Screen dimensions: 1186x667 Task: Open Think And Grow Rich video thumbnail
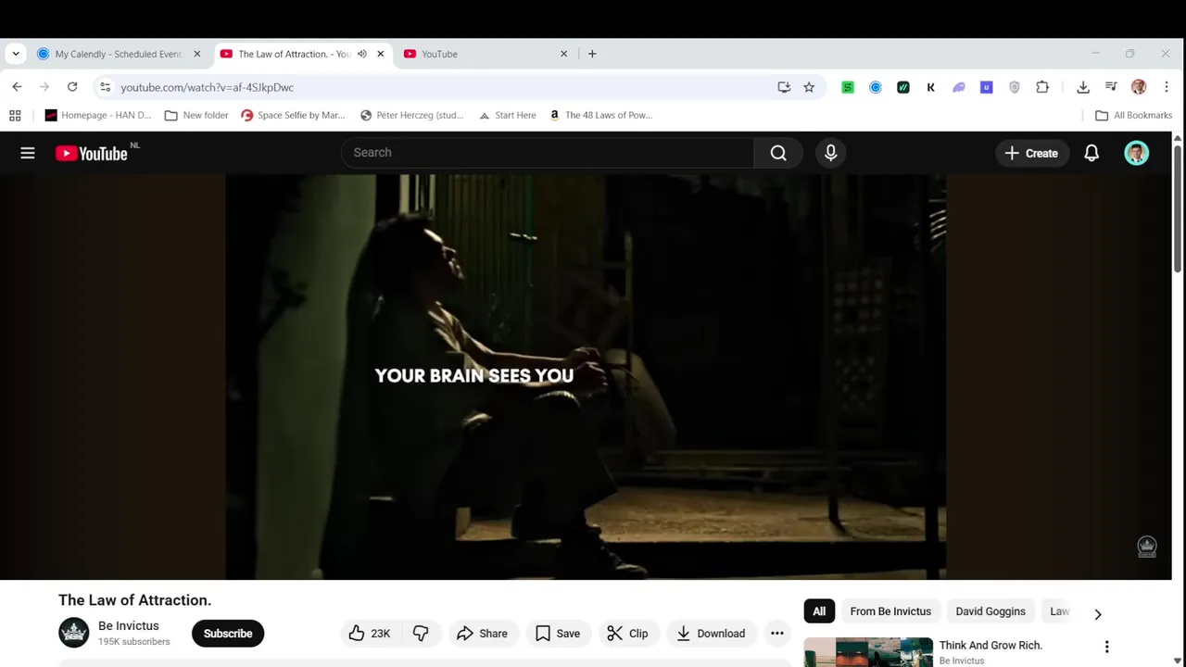(x=868, y=652)
